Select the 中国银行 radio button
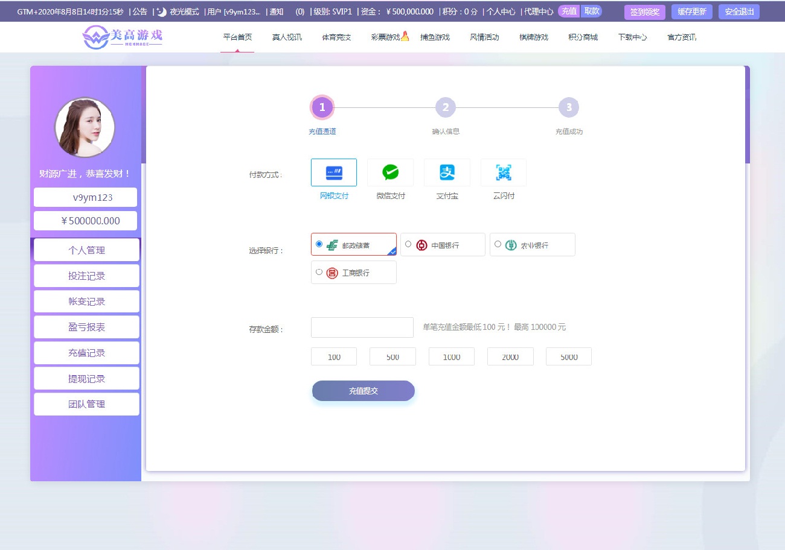This screenshot has height=550, width=785. click(408, 244)
